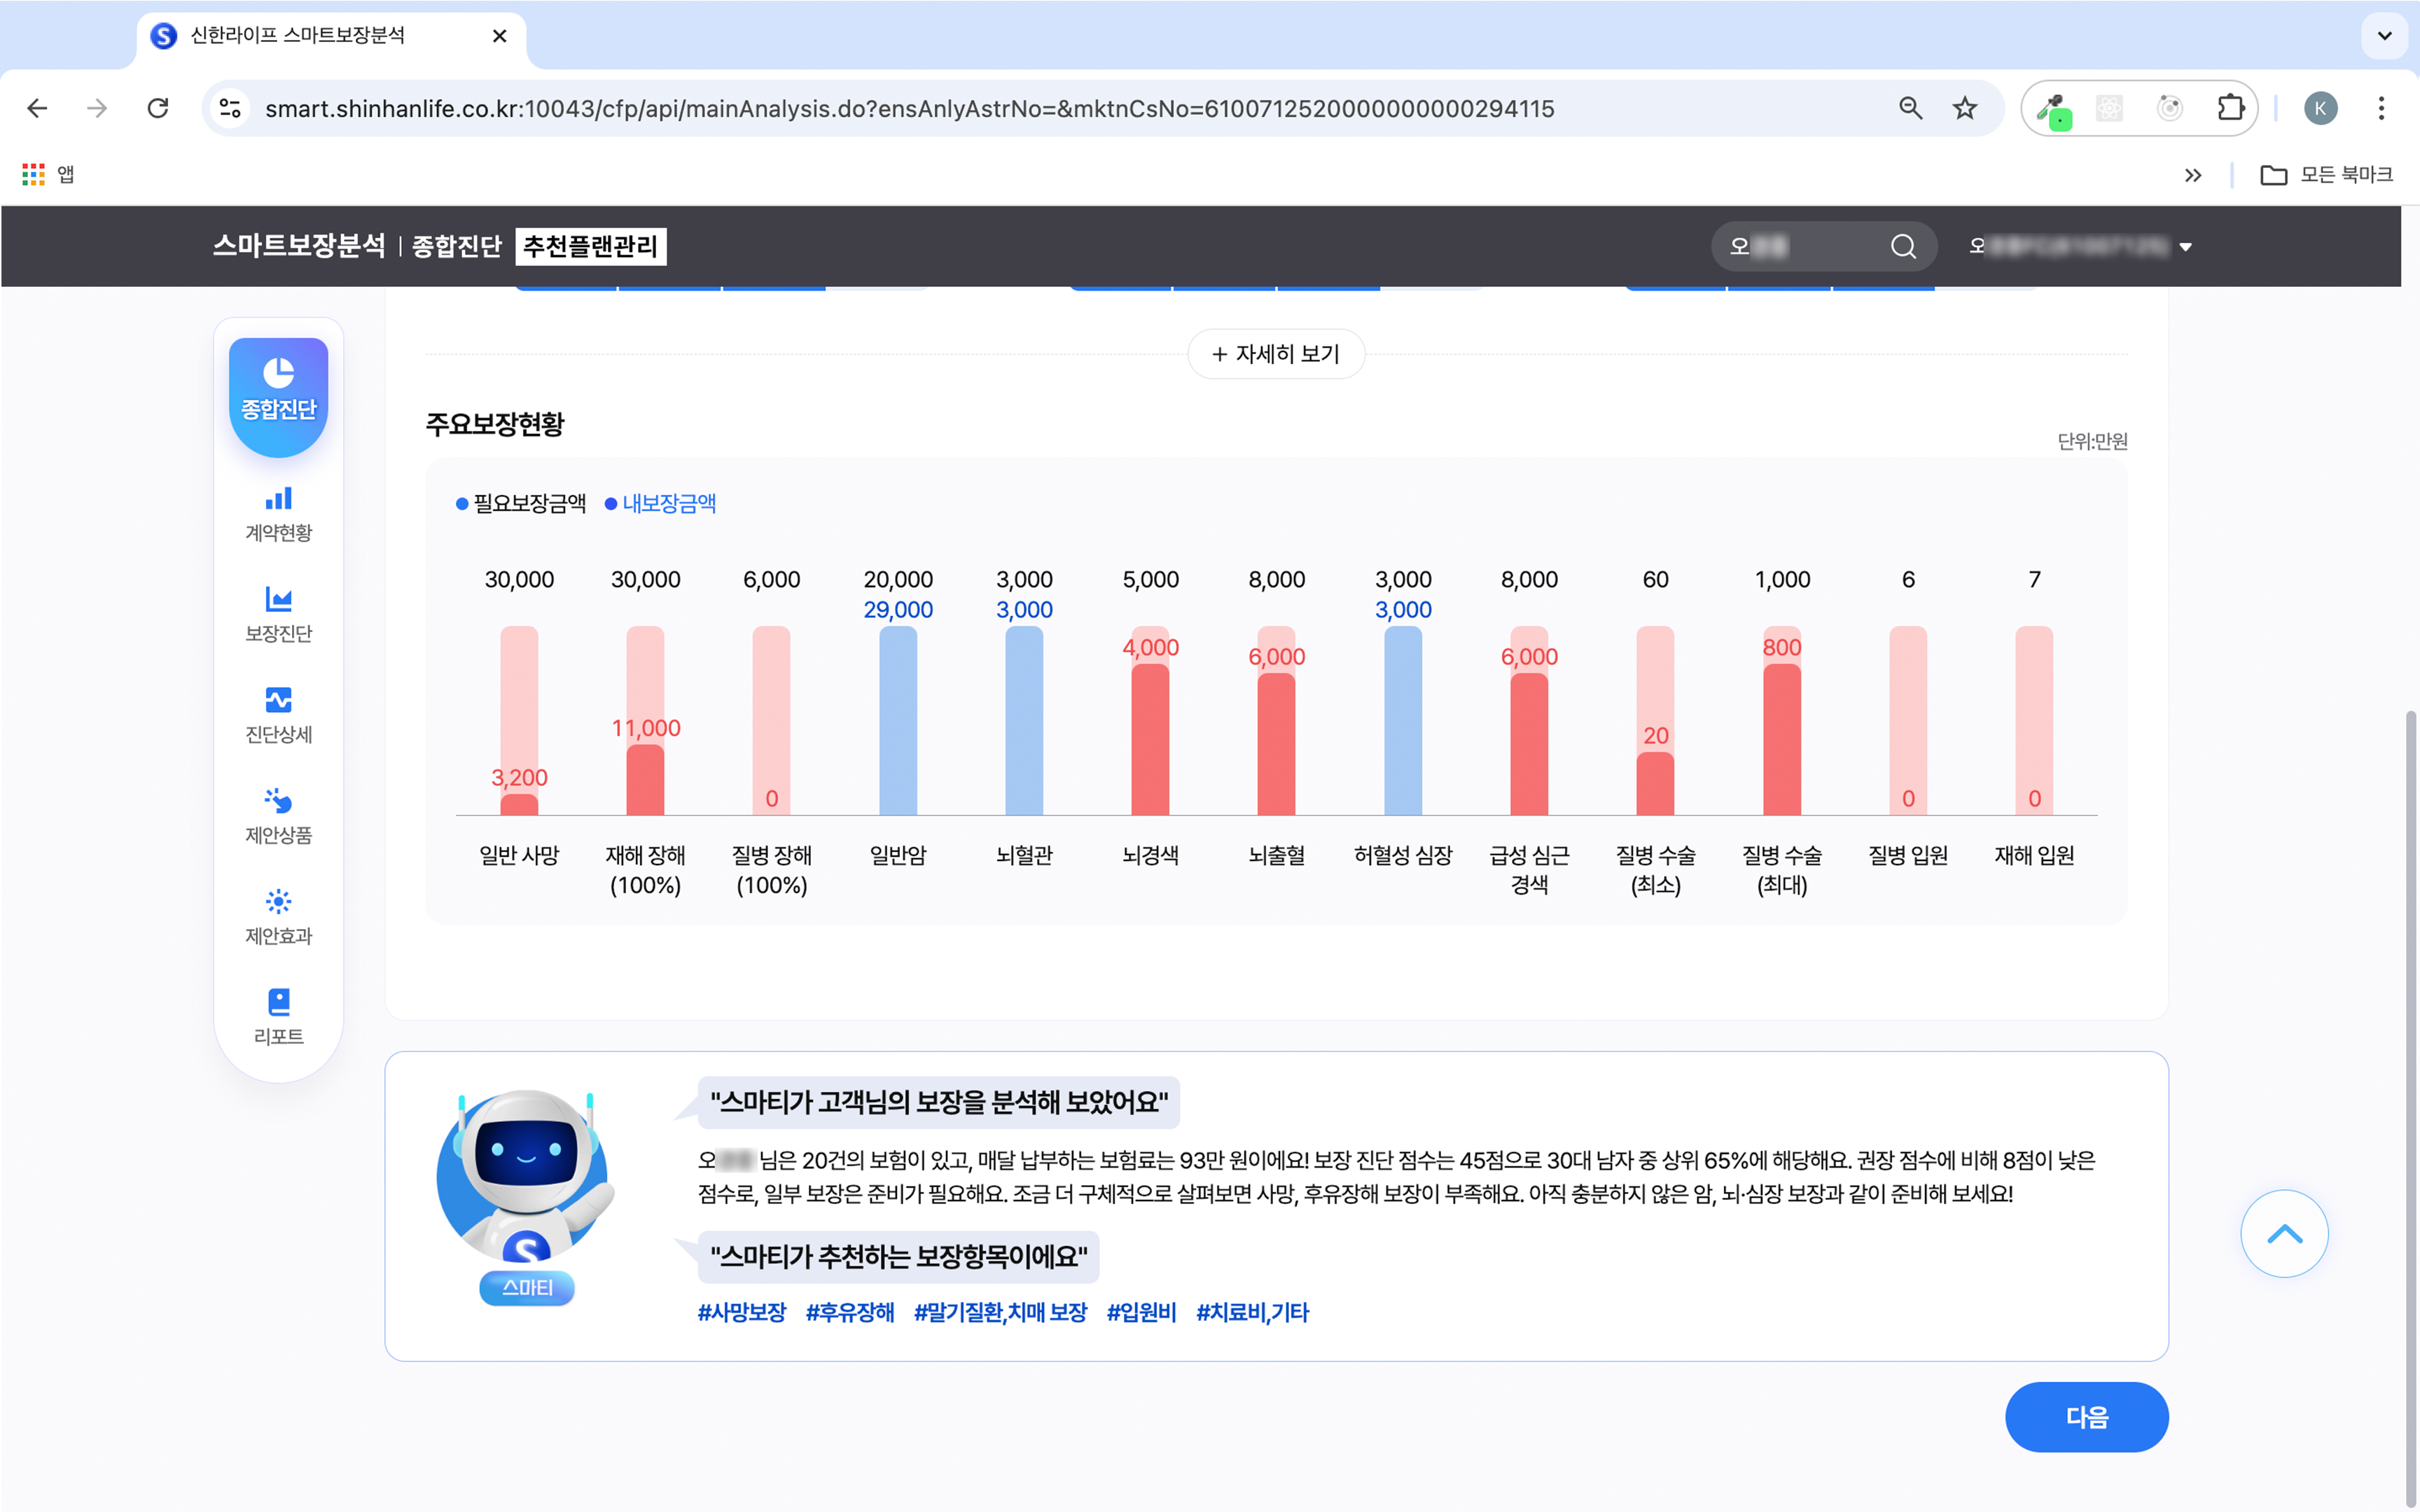Open the 계약현황 sidebar icon
The height and width of the screenshot is (1512, 2420).
click(x=278, y=499)
